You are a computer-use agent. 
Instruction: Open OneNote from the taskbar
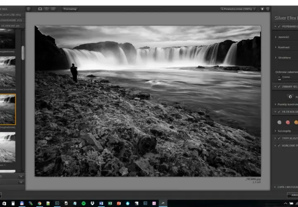click(x=154, y=203)
